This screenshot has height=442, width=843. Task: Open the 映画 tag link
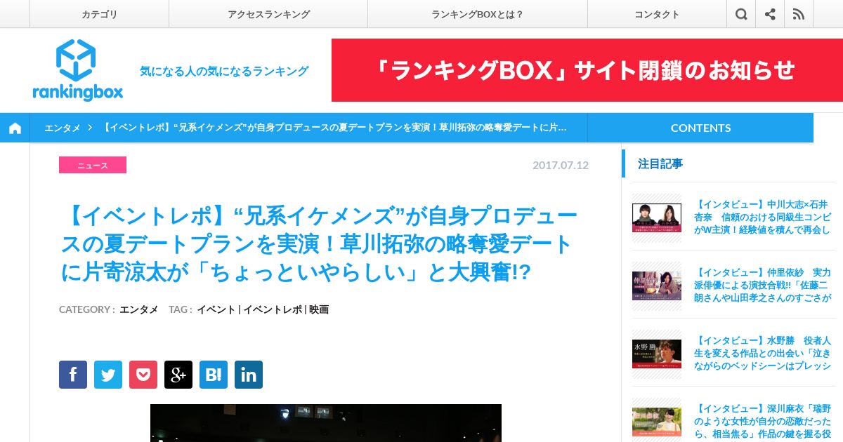[319, 309]
